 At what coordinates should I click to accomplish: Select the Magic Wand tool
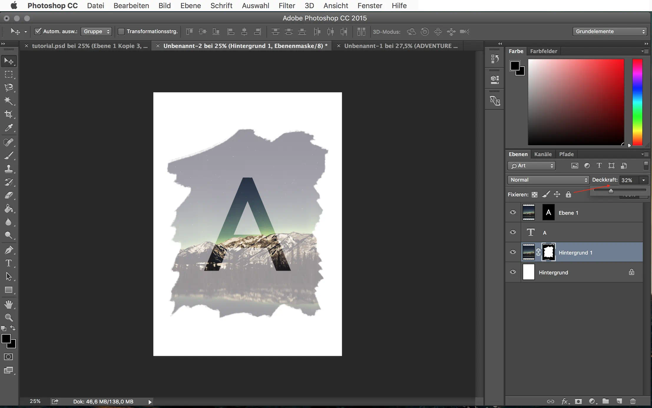coord(9,101)
